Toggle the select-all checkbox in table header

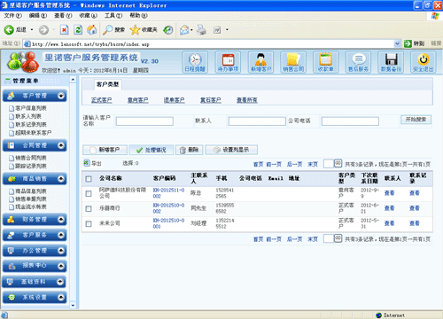[89, 179]
